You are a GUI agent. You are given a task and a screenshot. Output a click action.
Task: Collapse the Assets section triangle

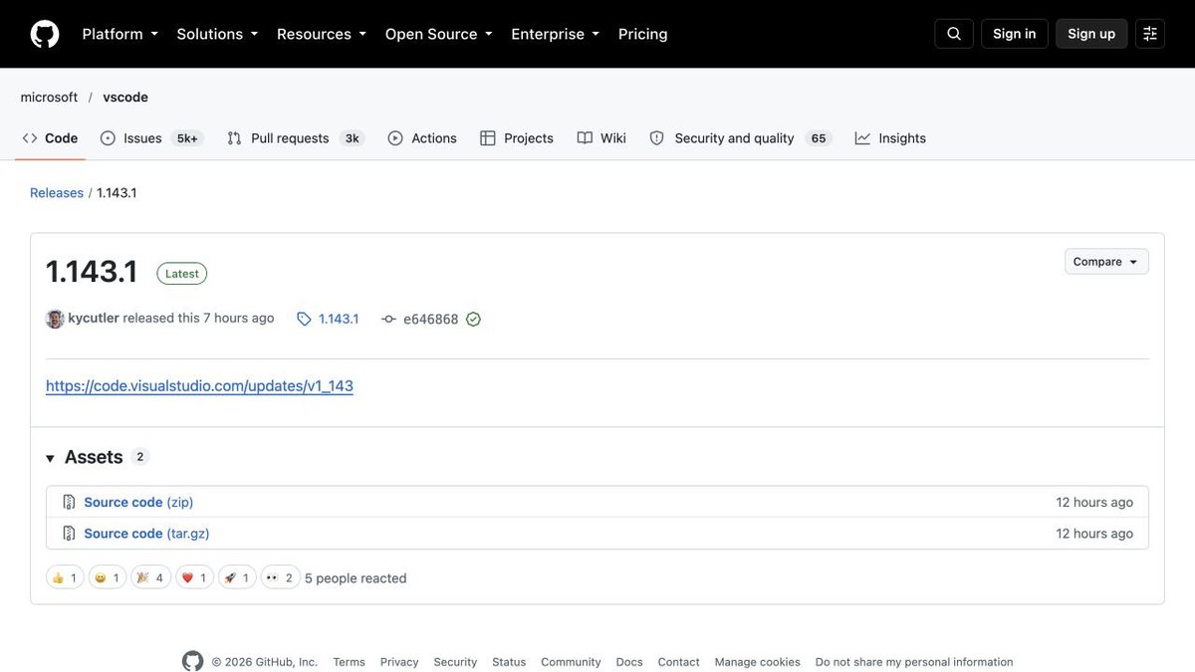point(50,458)
